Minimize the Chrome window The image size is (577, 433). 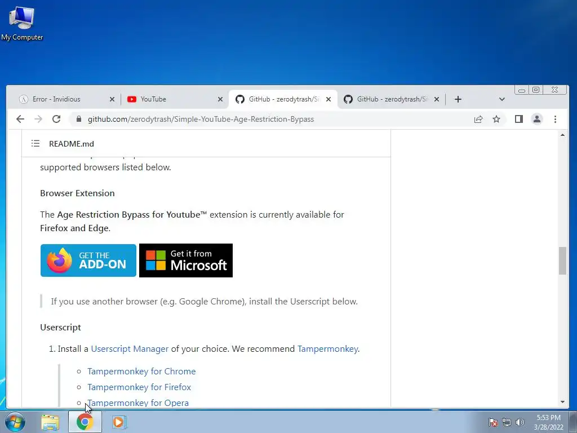(522, 90)
